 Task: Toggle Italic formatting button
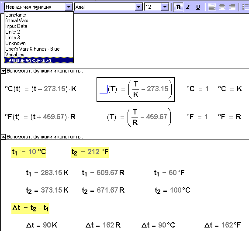188,7
